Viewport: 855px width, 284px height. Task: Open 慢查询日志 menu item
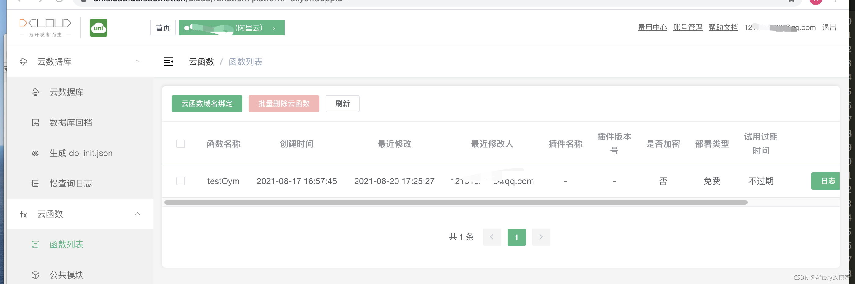tap(80, 183)
